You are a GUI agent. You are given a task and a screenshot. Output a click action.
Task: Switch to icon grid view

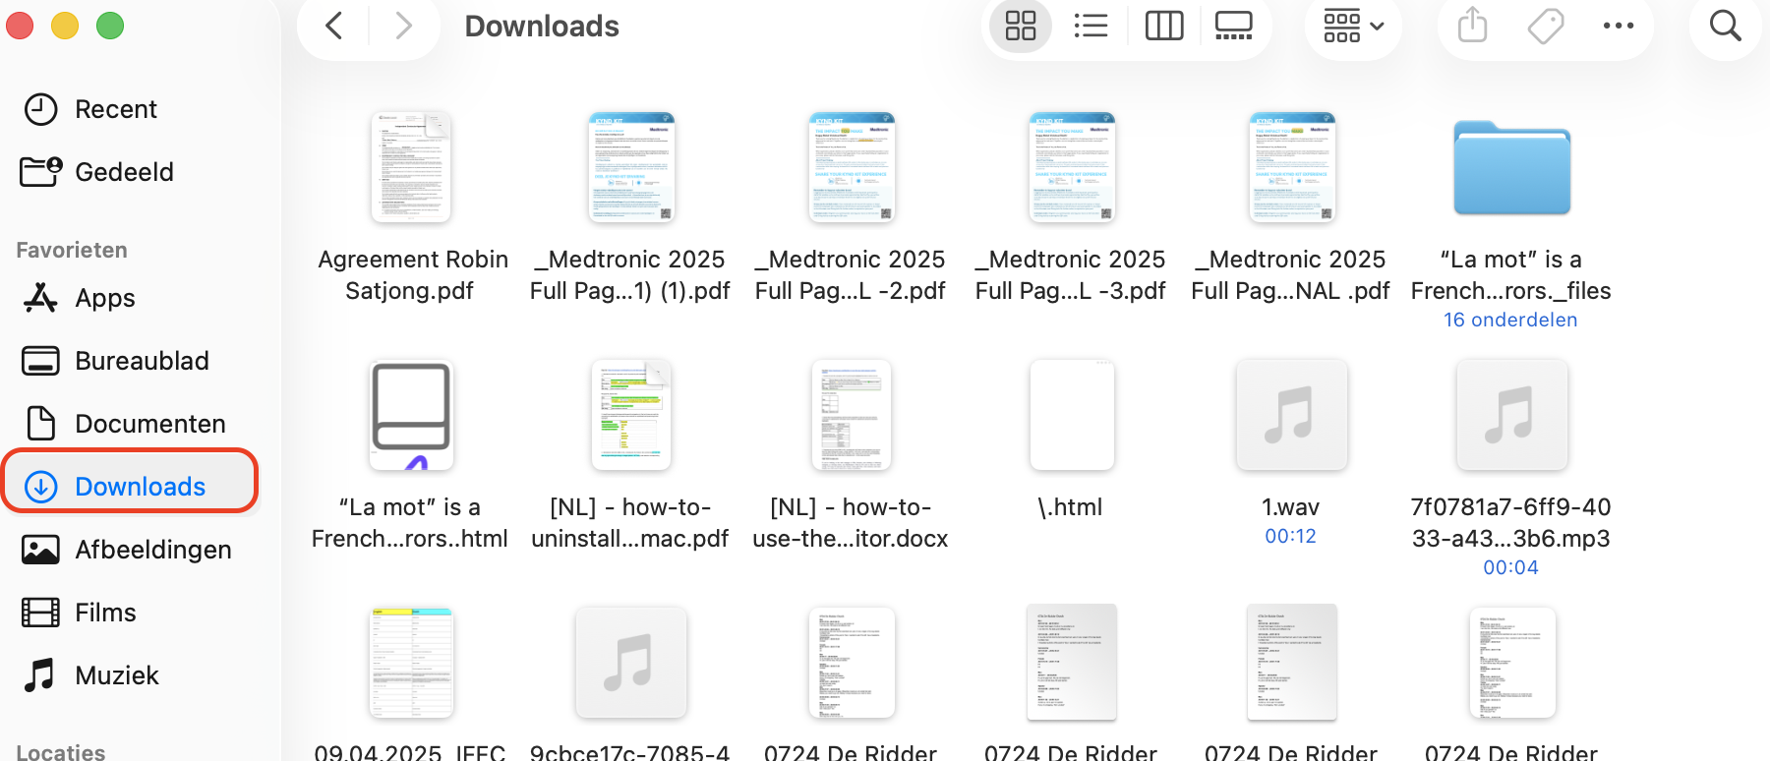click(x=1021, y=26)
